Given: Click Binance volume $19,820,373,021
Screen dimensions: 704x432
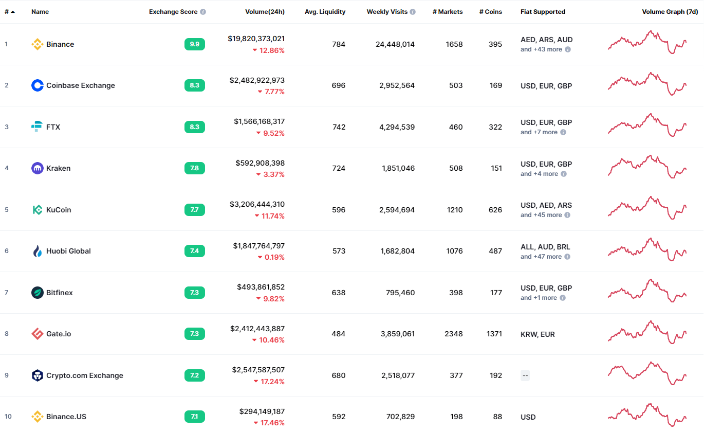Looking at the screenshot, I should pyautogui.click(x=256, y=39).
